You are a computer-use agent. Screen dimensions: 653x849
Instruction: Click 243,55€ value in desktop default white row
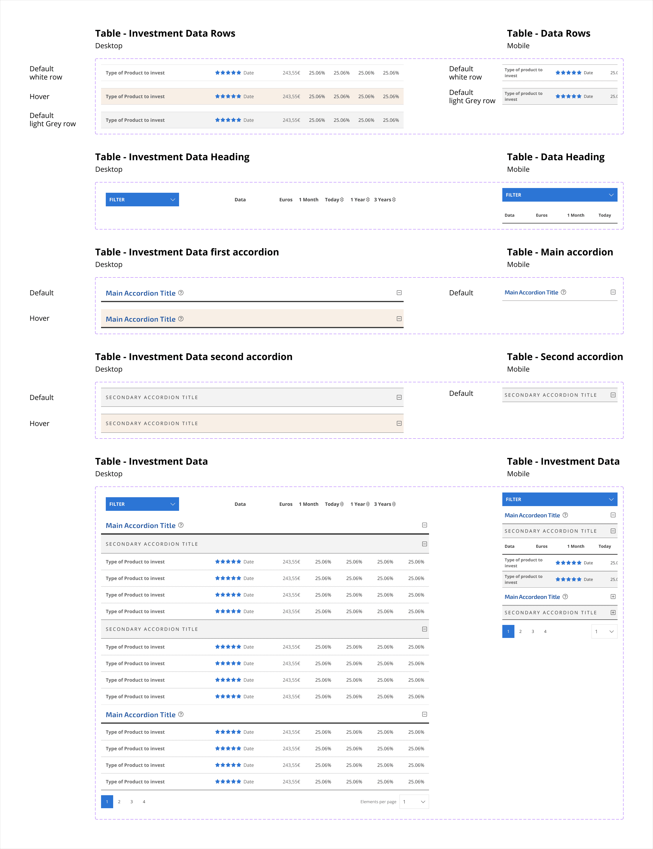click(291, 73)
